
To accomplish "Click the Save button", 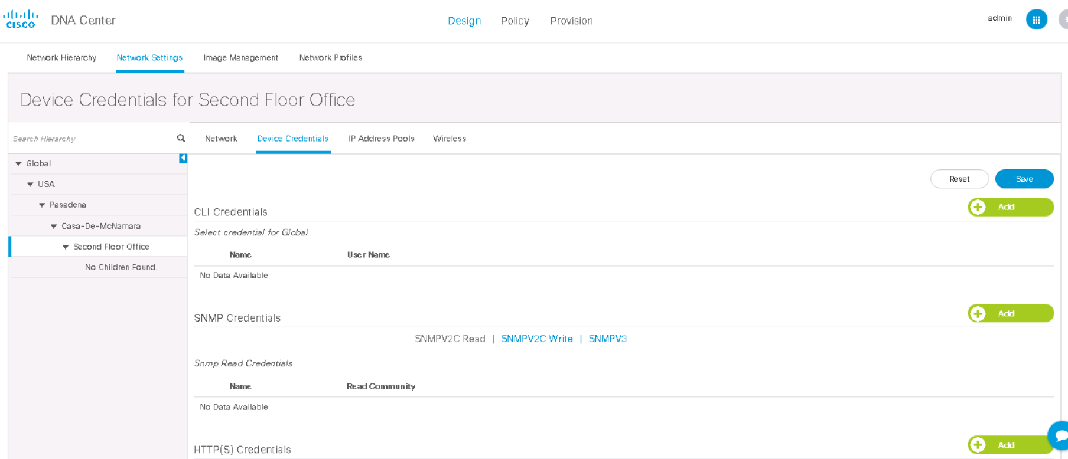I will (x=1024, y=179).
